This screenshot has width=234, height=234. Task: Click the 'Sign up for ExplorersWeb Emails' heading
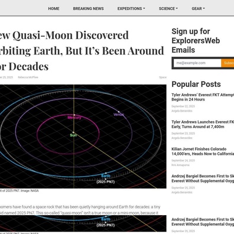[x=196, y=41]
